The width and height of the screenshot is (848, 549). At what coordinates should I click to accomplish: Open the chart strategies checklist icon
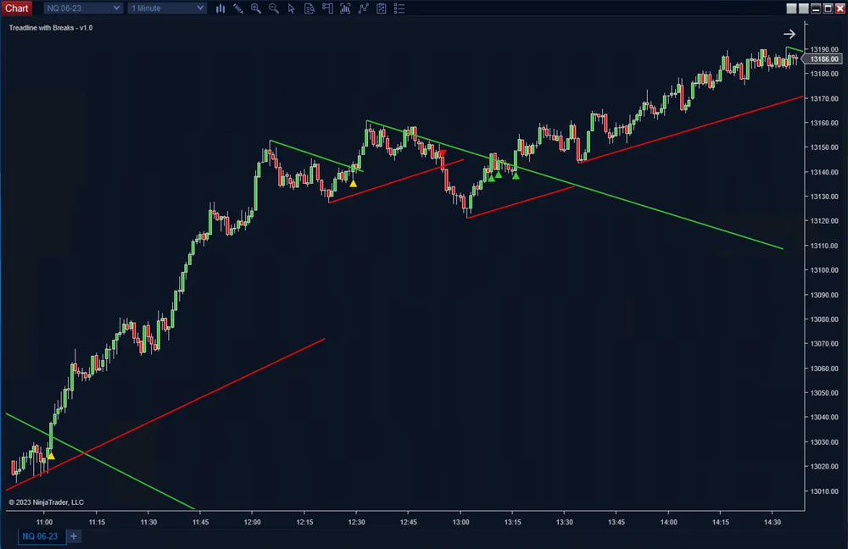(x=381, y=8)
